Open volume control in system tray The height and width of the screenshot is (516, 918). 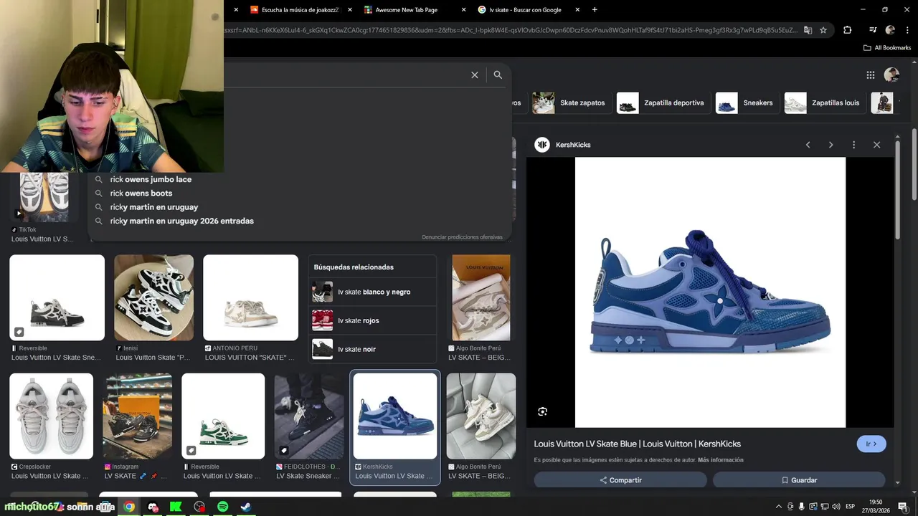coord(836,507)
